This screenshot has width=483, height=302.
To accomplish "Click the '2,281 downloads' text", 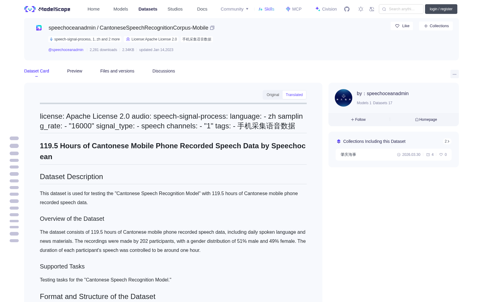I will (x=103, y=50).
